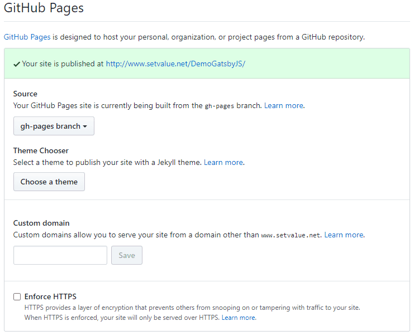Click the www.setvalue.net monospace text
Image resolution: width=414 pixels, height=336 pixels.
click(x=291, y=235)
